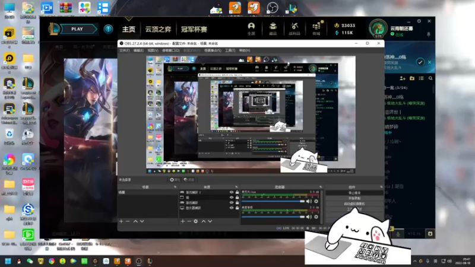Toggle lock on 游戏捕获 2 source
This screenshot has width=475, height=267.
tap(237, 192)
